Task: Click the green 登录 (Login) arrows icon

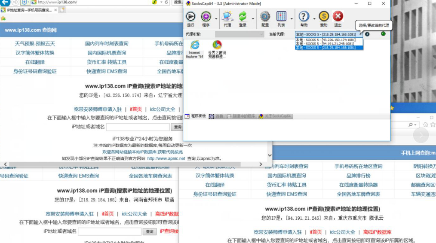Action: 243,16
